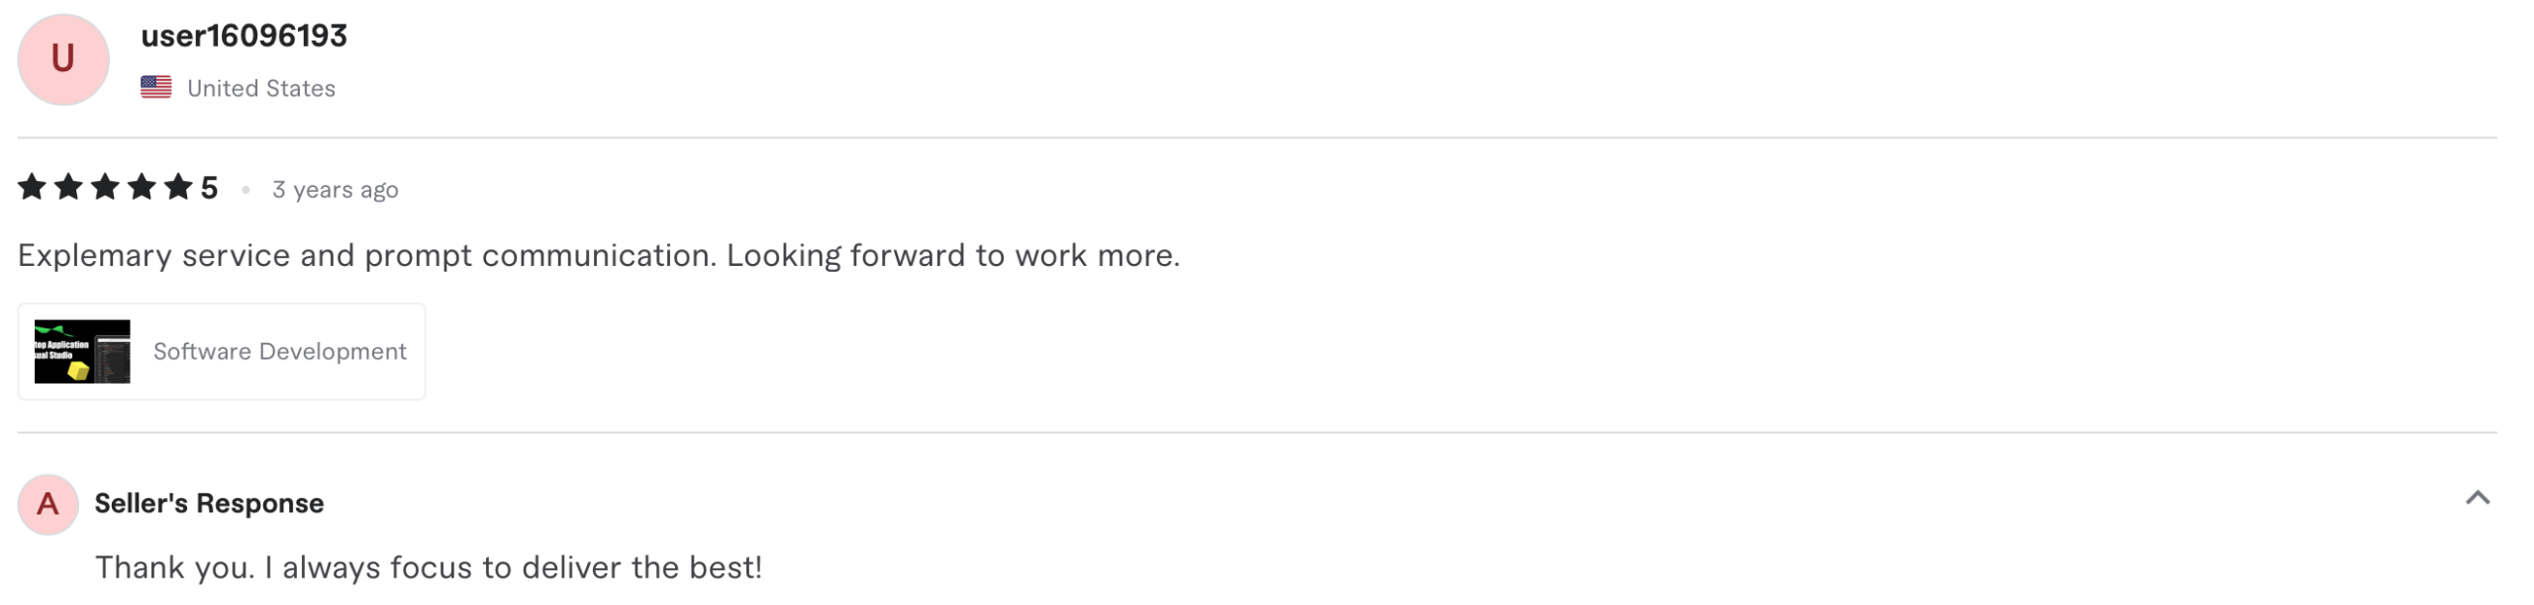Click the user16096193 profile avatar
2534x605 pixels.
[x=61, y=59]
